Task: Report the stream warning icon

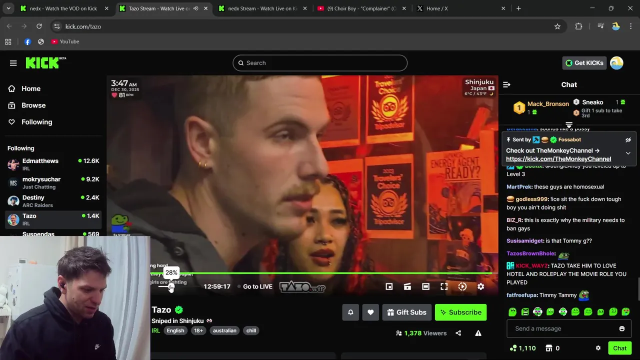Action: [x=478, y=333]
